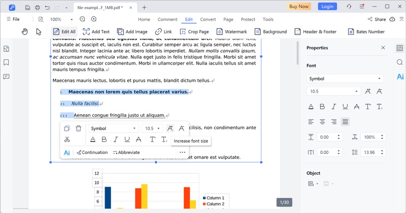Open the upload to cloud icon
This screenshot has width=406, height=213.
(x=392, y=19)
